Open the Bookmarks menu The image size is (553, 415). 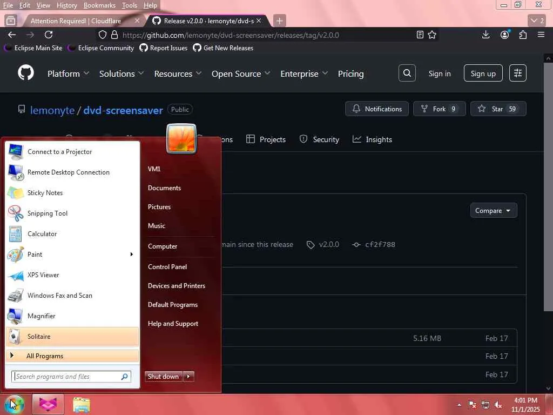(x=99, y=5)
